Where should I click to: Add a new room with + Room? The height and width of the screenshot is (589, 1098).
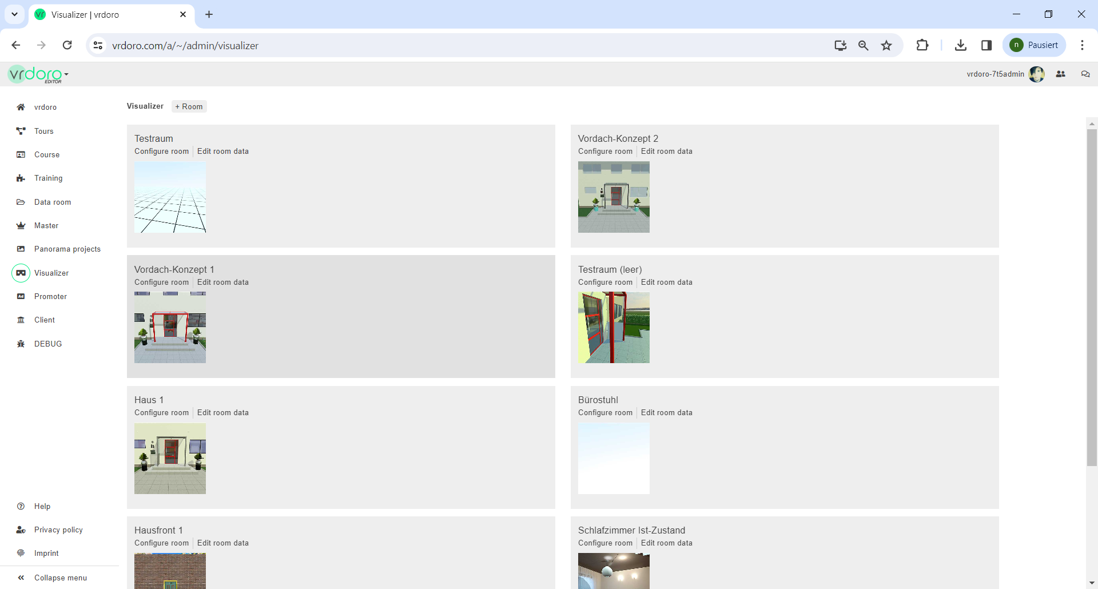(x=189, y=106)
